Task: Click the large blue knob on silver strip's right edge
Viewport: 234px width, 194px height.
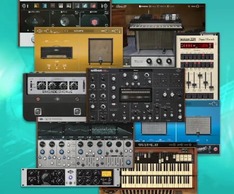Action: (128, 162)
